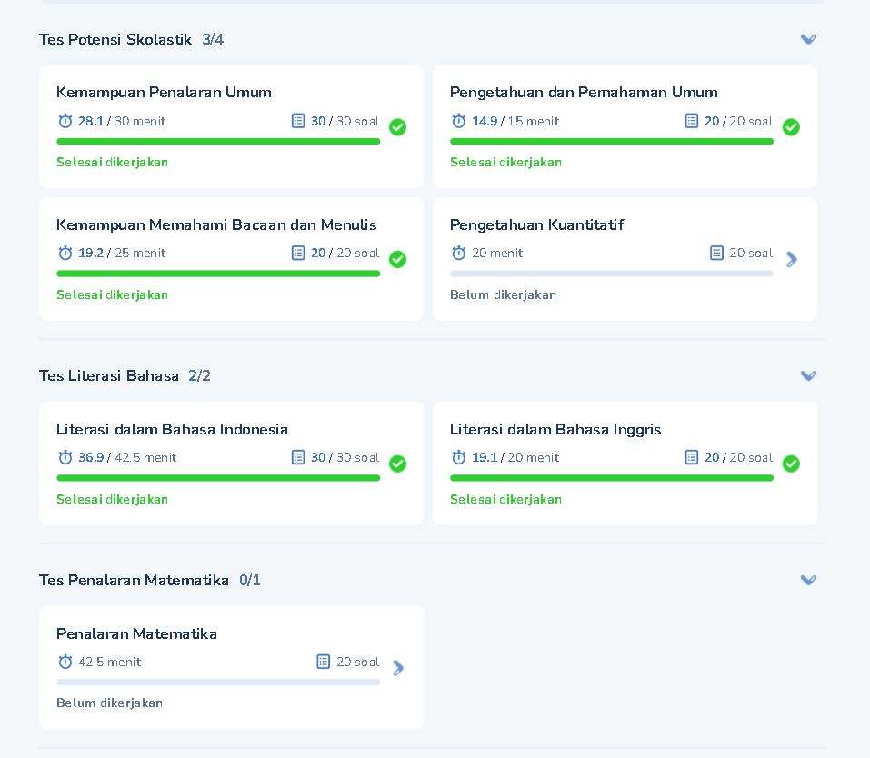The image size is (870, 758).
Task: Collapse the Tes Penalaran Matematika section chevron
Action: click(x=808, y=580)
